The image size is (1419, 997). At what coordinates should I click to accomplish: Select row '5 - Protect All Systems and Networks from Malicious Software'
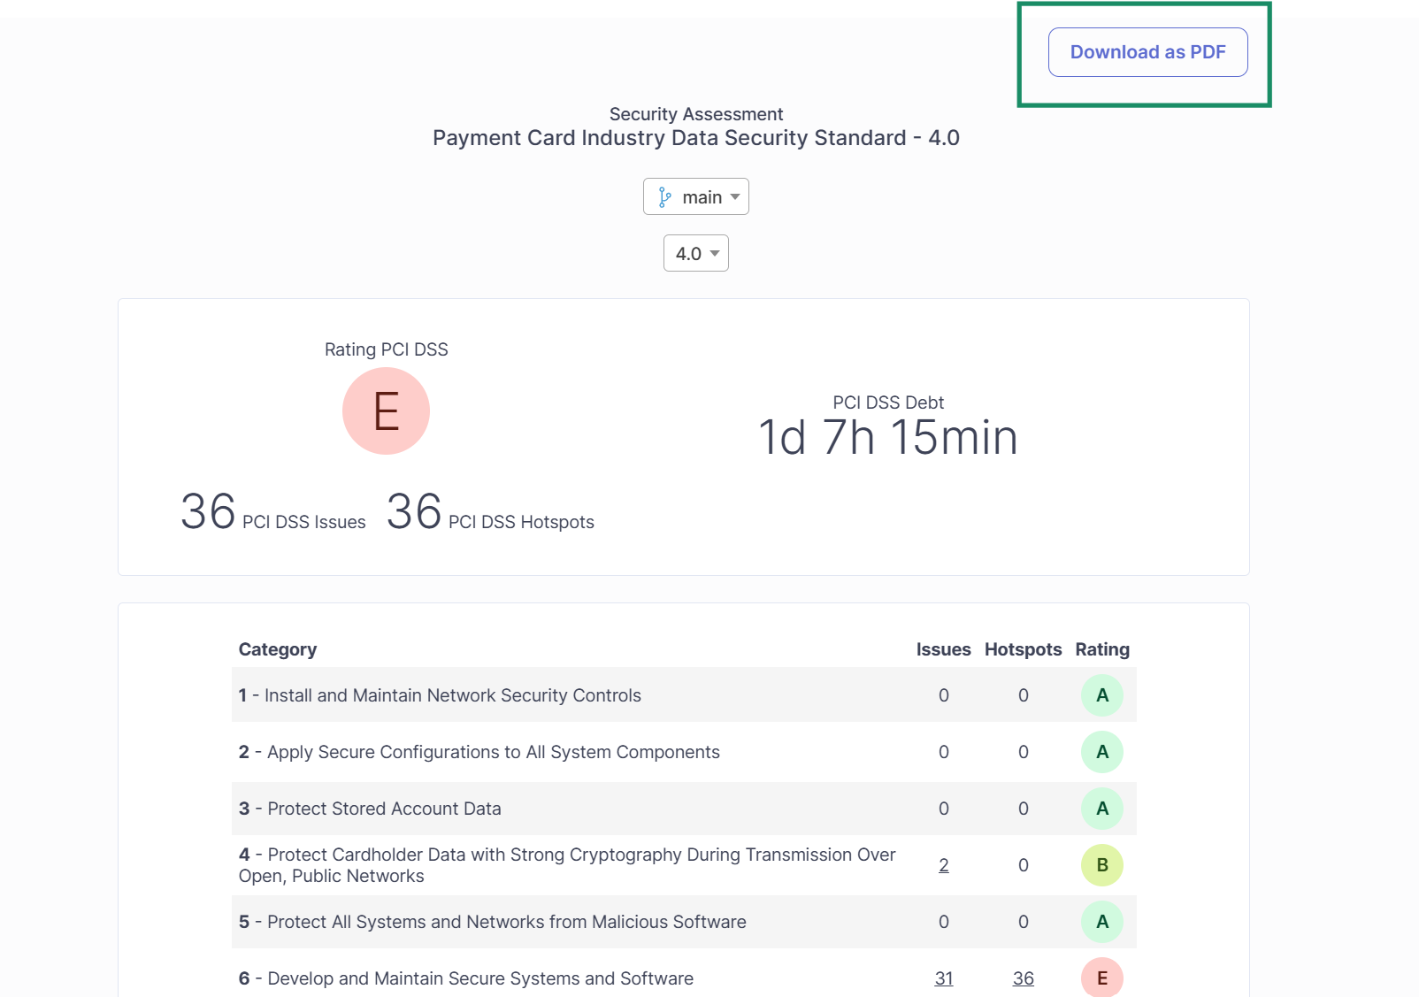684,922
